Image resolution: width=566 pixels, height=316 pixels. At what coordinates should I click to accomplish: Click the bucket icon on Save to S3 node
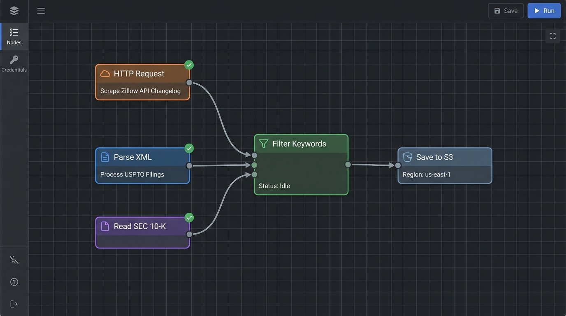[407, 157]
